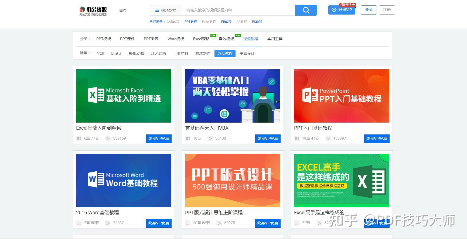Select the 实用工具 category tab
This screenshot has height=239, width=467.
click(275, 39)
